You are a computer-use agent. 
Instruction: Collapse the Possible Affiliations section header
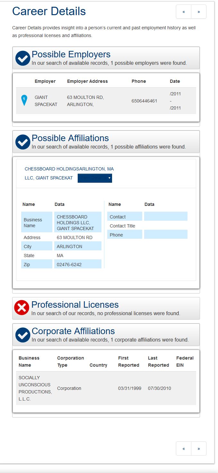106,142
